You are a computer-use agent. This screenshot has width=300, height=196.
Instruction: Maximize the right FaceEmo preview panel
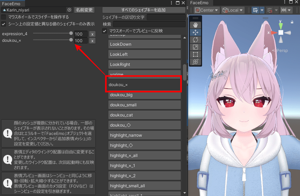pyautogui.click(x=291, y=2)
